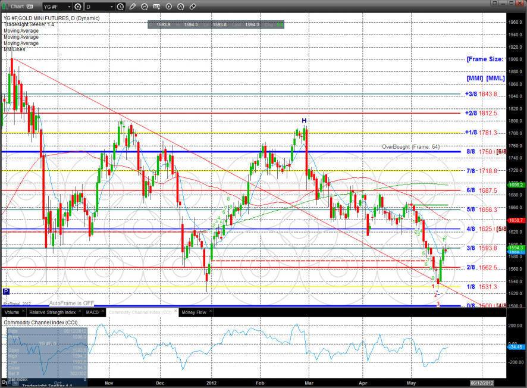
Task: Click the 1594.3 last price label on axis
Action: 515,247
